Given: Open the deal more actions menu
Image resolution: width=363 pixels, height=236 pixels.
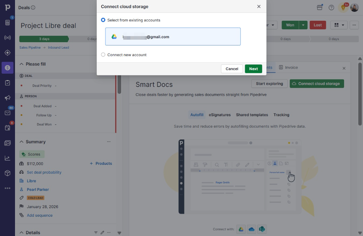Looking at the screenshot, I should click(354, 25).
